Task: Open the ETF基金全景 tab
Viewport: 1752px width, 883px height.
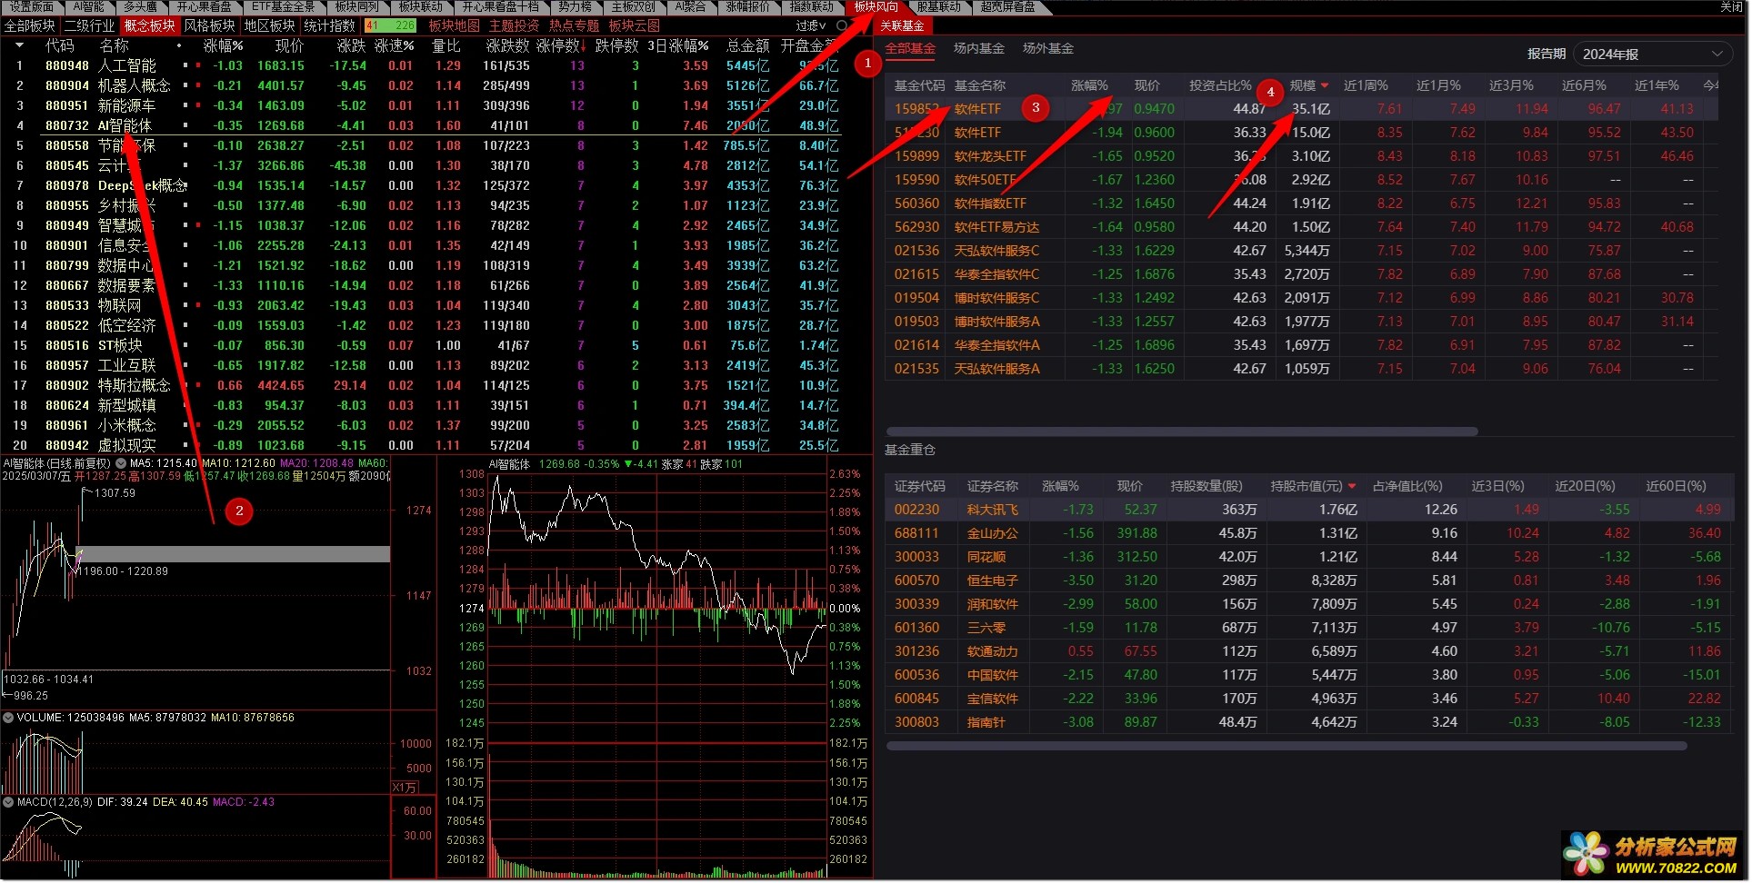Action: click(283, 6)
